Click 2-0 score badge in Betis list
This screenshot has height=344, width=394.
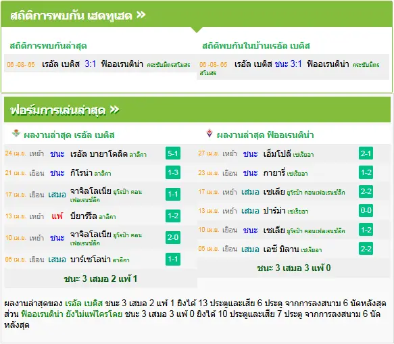tap(173, 237)
